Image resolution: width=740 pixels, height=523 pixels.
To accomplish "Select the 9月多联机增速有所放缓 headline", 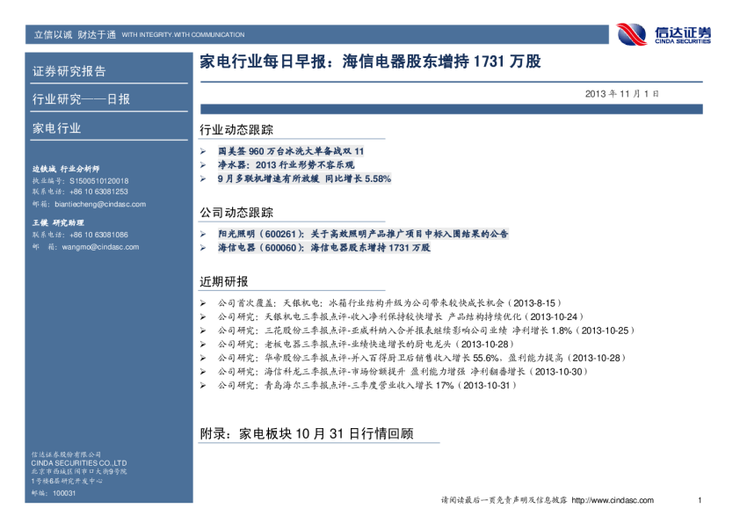I will point(304,178).
